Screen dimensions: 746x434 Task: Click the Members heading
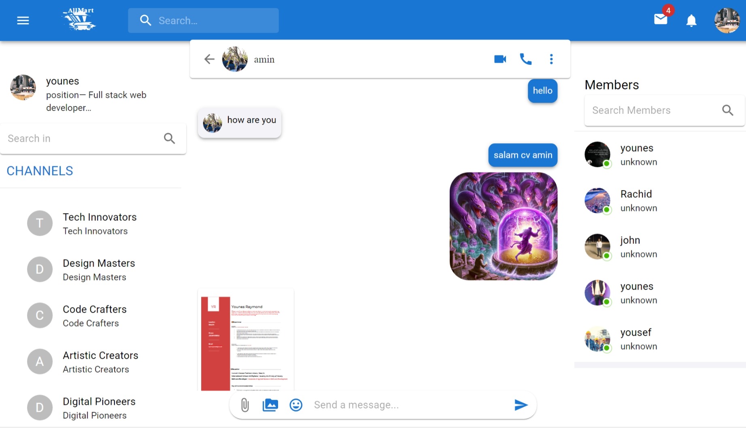(x=612, y=85)
